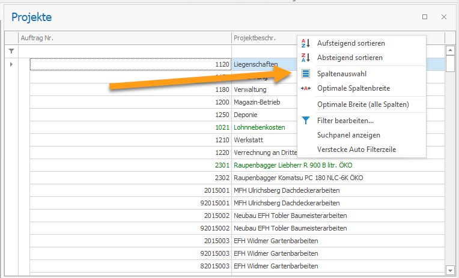Select Optimale Breite (alle Spalten)

pyautogui.click(x=362, y=104)
